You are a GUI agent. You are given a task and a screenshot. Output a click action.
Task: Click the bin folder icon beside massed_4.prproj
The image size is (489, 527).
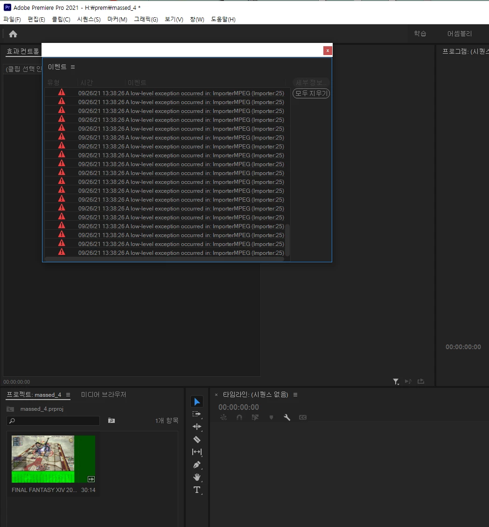tap(10, 409)
